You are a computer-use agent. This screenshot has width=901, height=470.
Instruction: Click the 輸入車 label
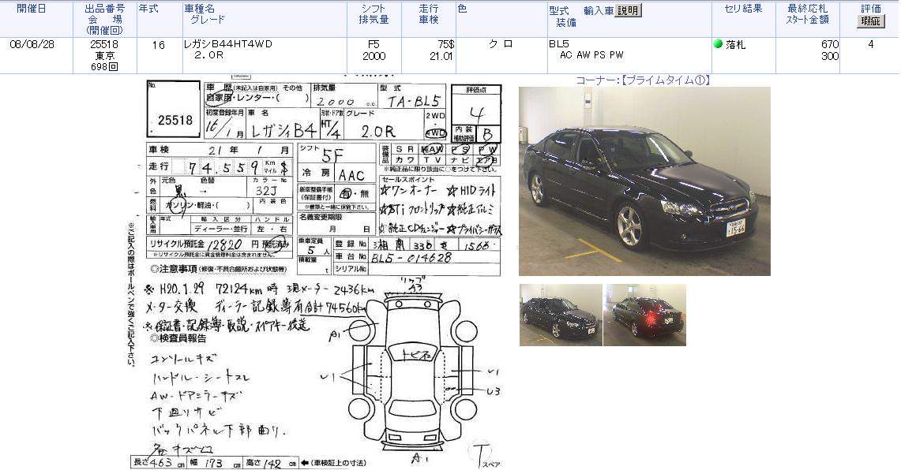599,10
